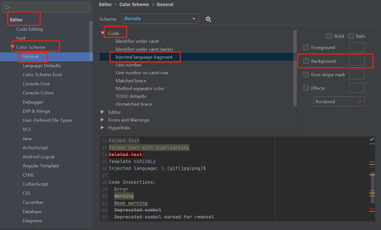Select Identifier under caret (write) item

pyautogui.click(x=144, y=49)
